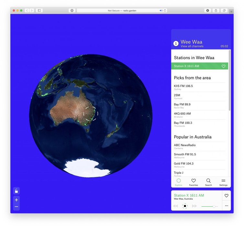Toggle the globe lock icon

tap(16, 191)
